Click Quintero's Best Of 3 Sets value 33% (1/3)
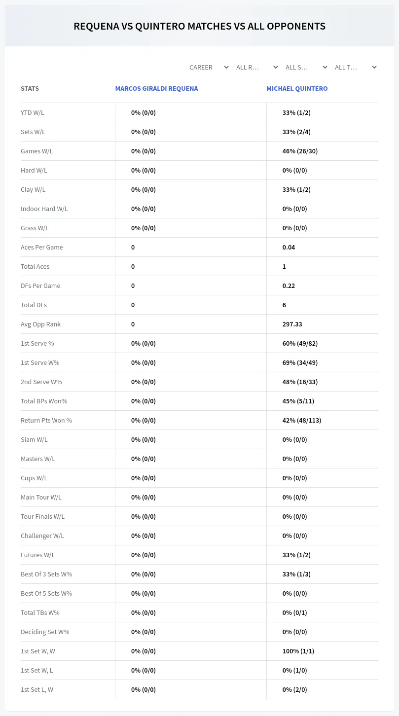The image size is (399, 716). (296, 574)
